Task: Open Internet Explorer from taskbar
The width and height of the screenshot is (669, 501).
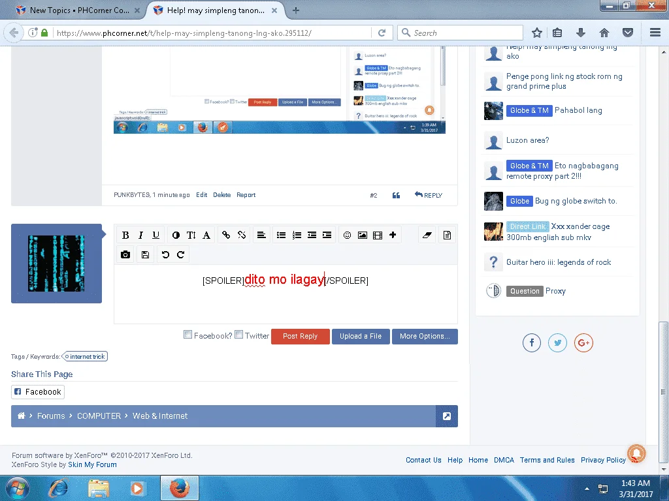Action: [x=58, y=488]
